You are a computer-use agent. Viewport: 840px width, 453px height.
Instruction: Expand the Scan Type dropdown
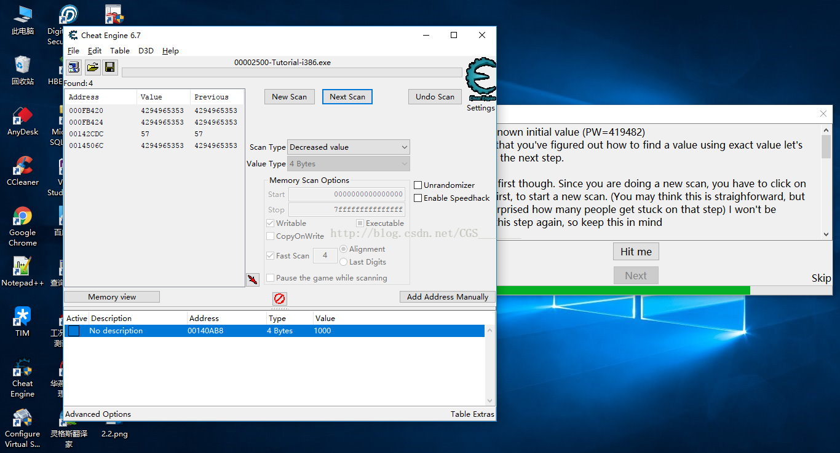(348, 147)
